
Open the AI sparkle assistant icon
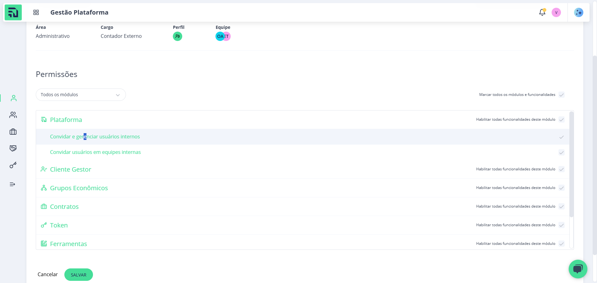(578, 12)
